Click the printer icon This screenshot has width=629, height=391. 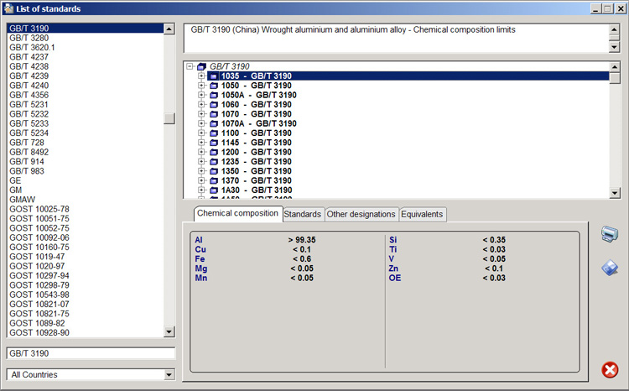610,233
